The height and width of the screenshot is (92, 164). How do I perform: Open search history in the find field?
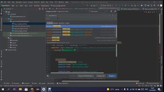tap(47, 16)
